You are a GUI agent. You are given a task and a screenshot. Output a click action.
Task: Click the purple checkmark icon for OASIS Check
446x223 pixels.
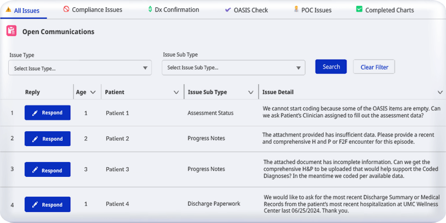coord(228,10)
